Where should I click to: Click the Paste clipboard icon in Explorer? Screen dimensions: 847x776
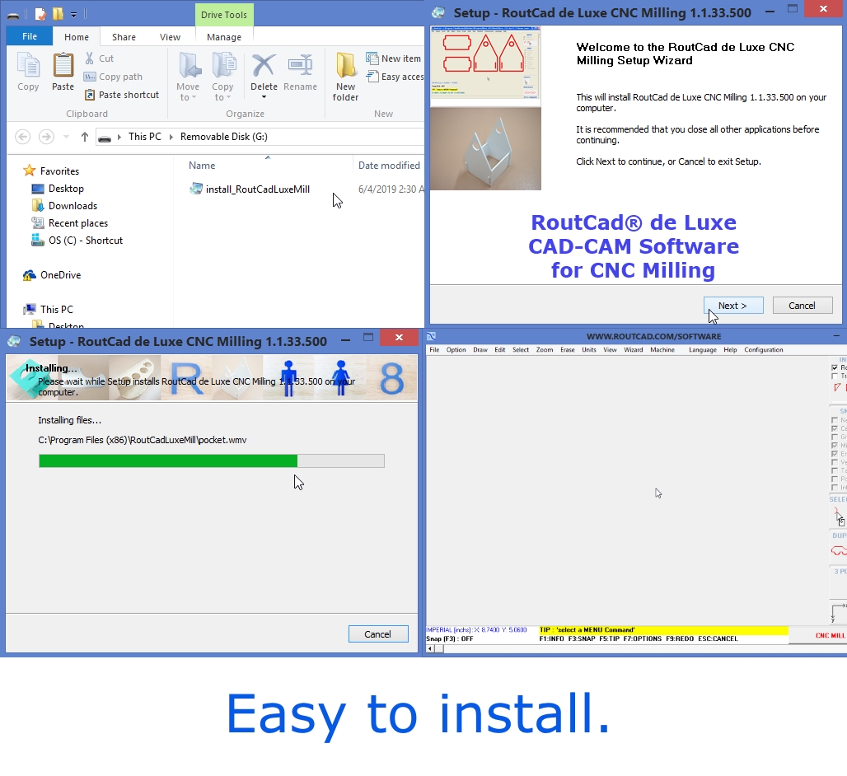pyautogui.click(x=63, y=66)
